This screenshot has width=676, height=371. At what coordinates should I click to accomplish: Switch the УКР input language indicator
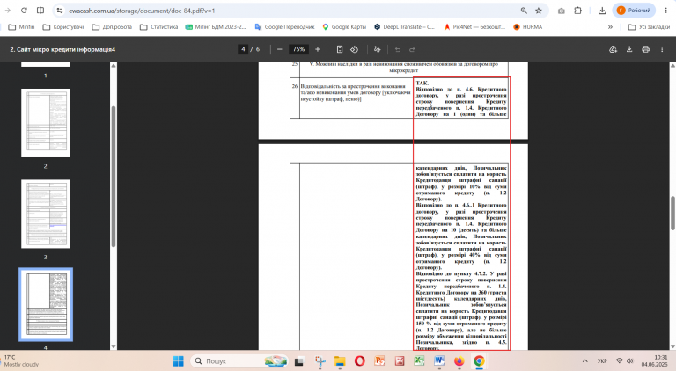602,360
